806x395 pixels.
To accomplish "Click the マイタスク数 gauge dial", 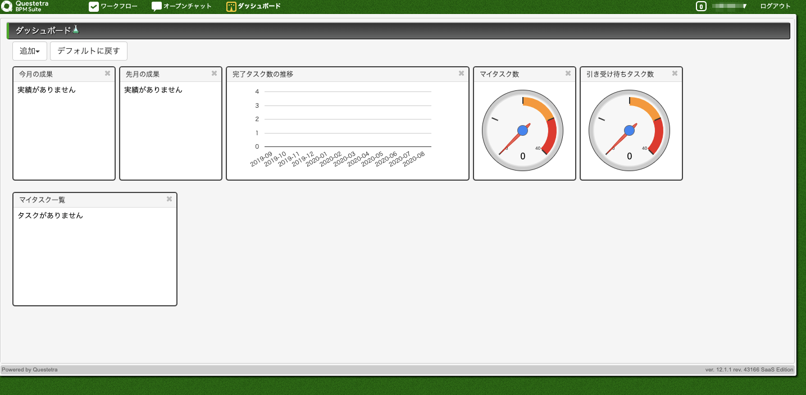I will (x=523, y=131).
